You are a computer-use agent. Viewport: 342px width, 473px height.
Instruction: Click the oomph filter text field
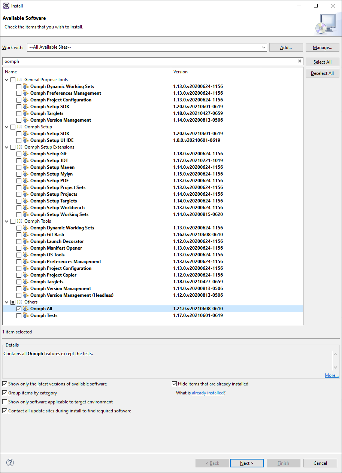coord(150,61)
